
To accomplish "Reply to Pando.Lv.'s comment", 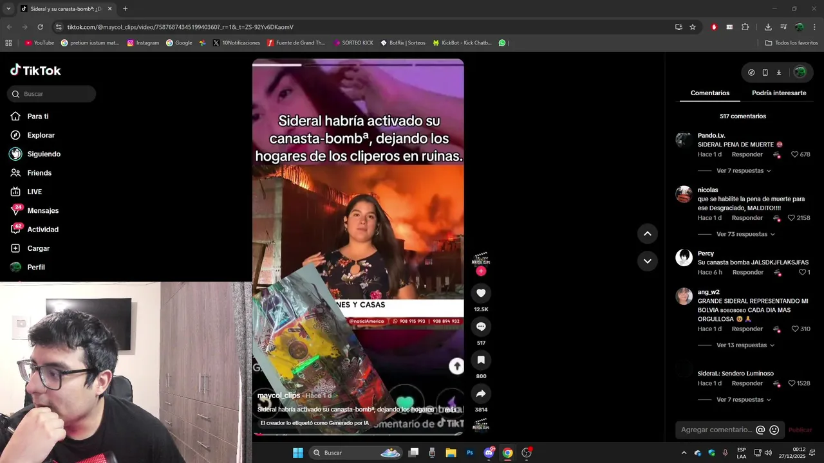I will [747, 154].
